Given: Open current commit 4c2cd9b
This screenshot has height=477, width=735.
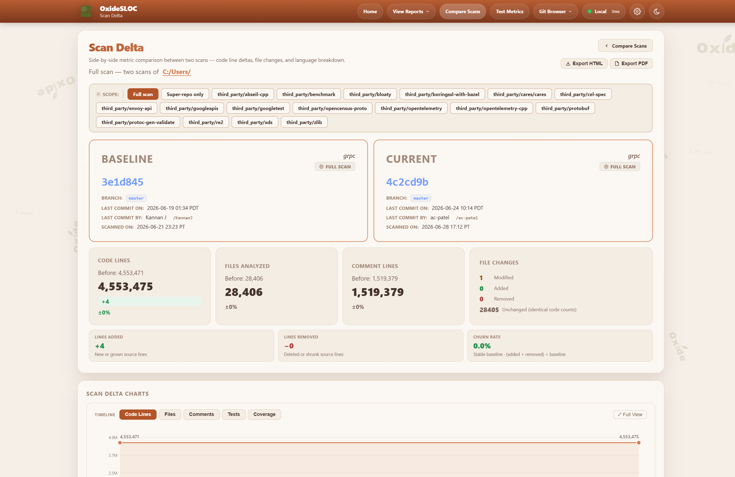Looking at the screenshot, I should [407, 182].
